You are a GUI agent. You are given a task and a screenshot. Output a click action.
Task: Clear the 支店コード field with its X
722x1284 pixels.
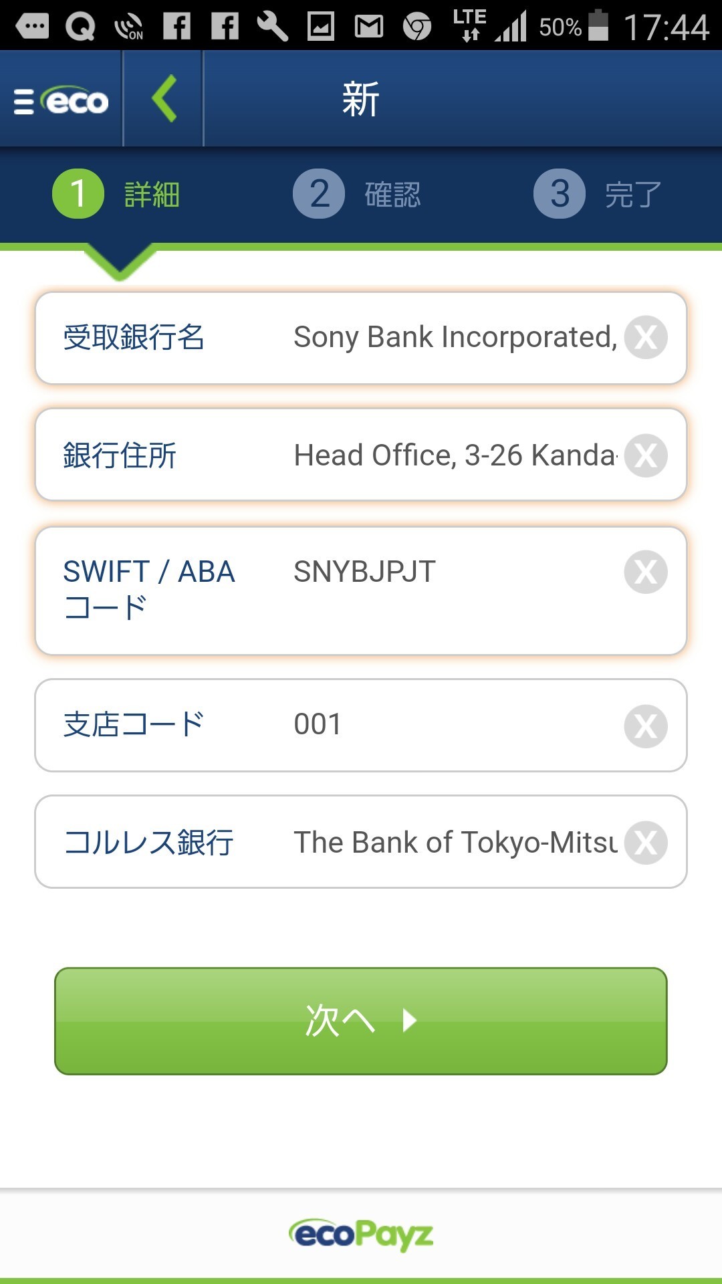click(x=646, y=726)
